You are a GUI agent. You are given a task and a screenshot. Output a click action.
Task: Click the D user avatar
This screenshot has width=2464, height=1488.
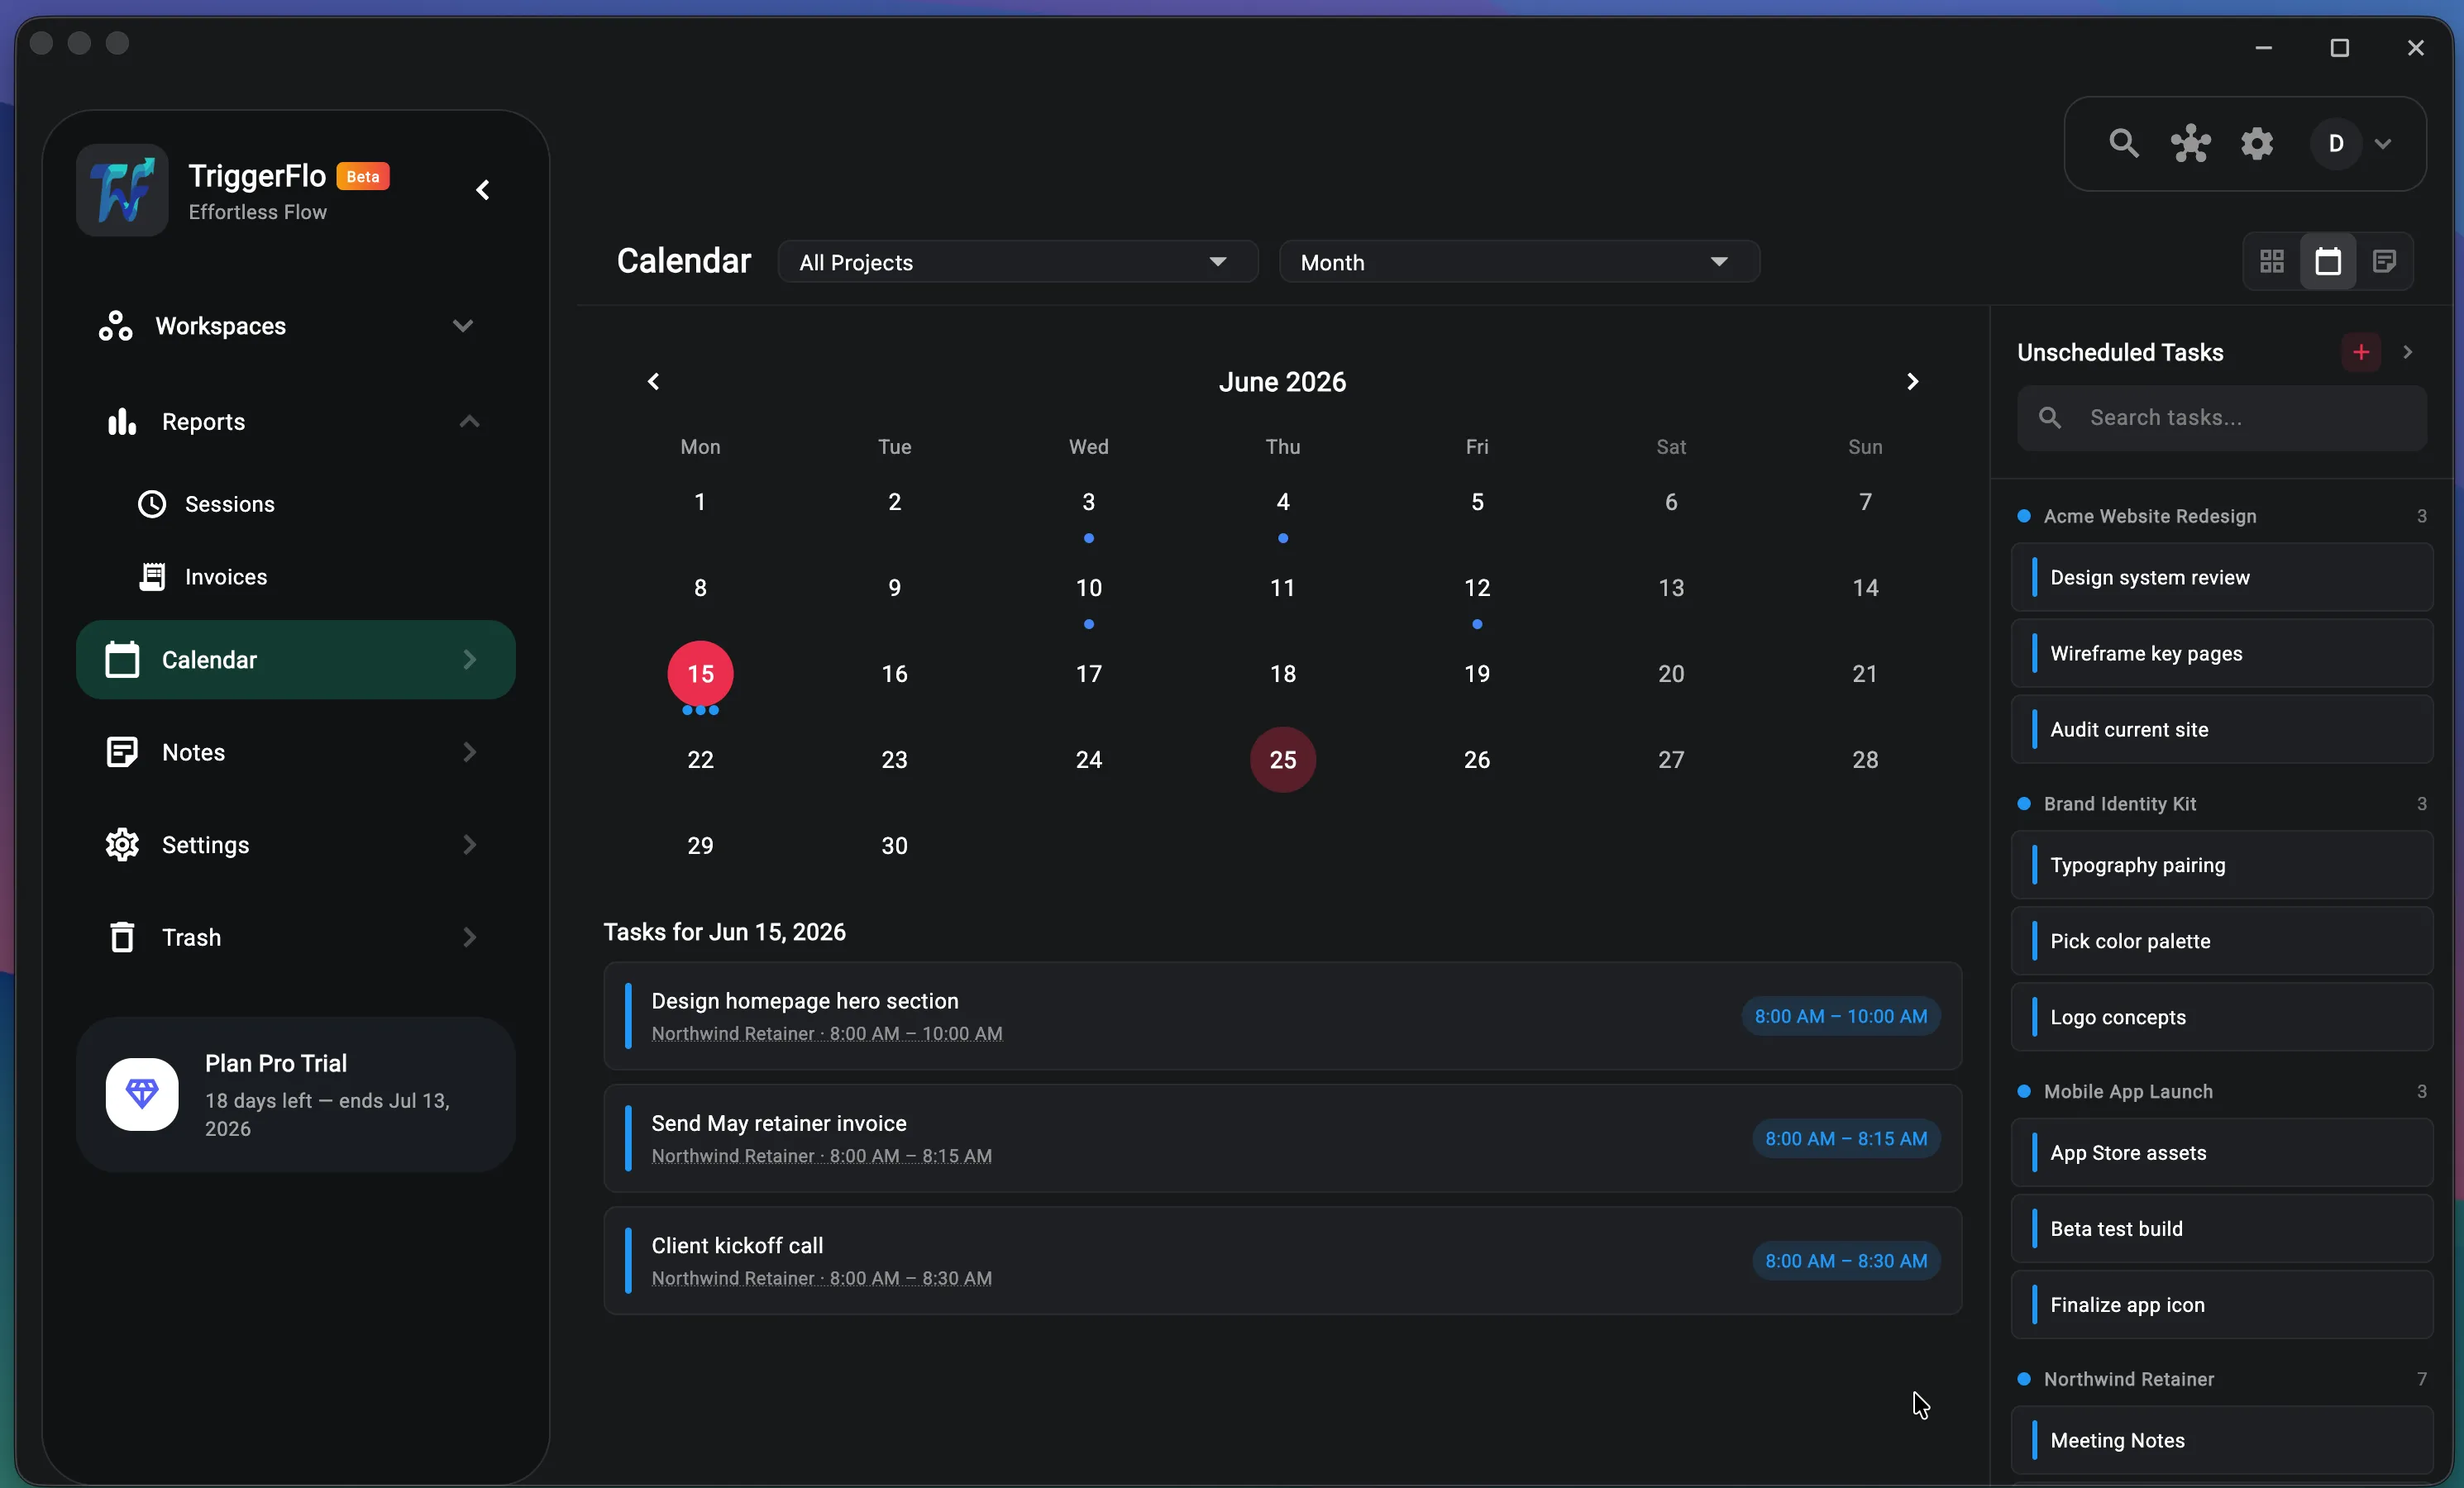[x=2336, y=144]
